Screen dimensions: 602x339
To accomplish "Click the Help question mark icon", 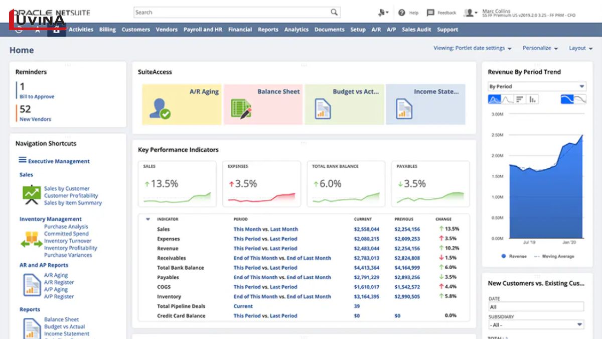I will 402,13.
